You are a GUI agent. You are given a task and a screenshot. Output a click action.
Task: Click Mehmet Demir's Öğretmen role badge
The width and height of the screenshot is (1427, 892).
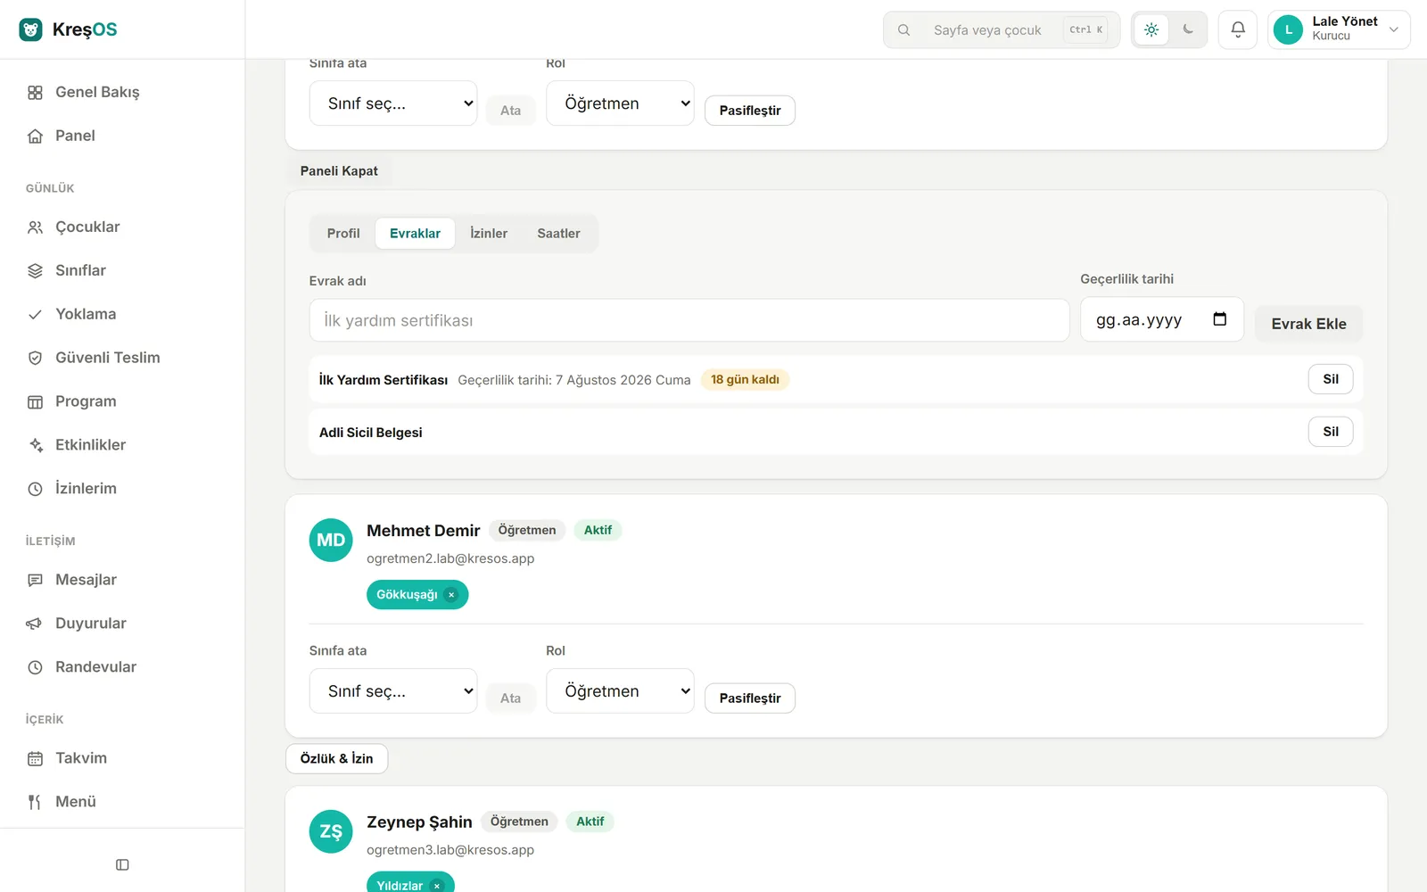527,531
